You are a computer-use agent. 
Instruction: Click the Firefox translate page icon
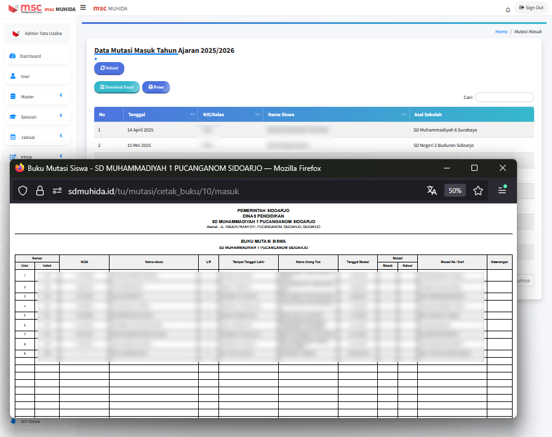(x=432, y=191)
